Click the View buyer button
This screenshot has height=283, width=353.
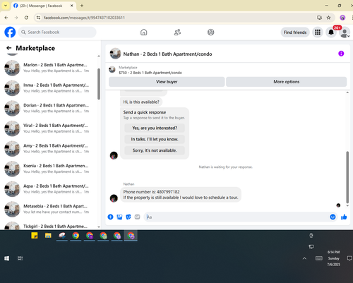tap(167, 82)
